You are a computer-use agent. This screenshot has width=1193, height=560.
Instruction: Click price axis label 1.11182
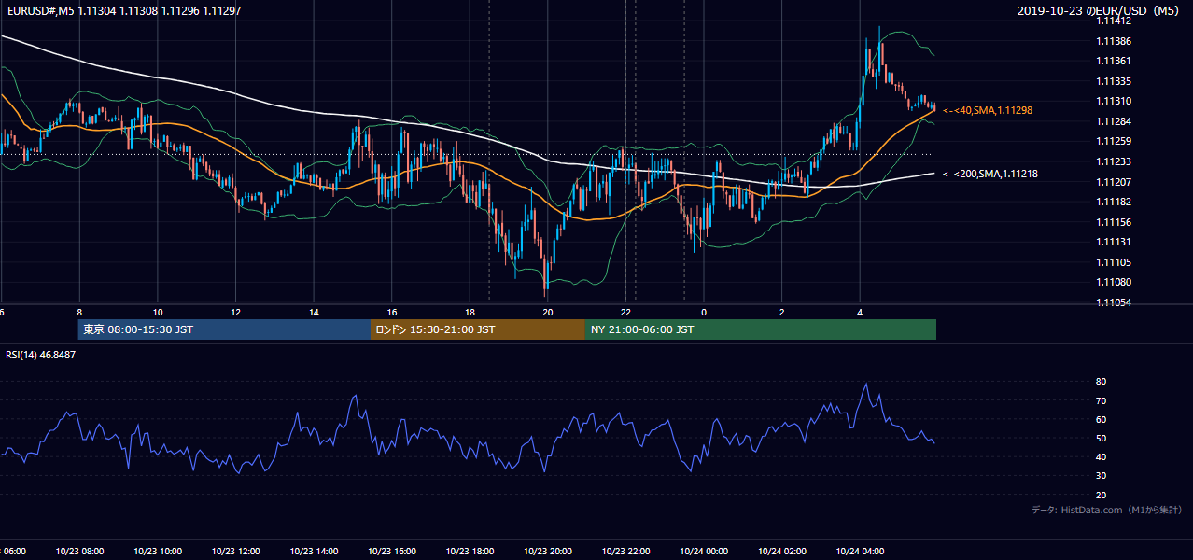[1114, 202]
